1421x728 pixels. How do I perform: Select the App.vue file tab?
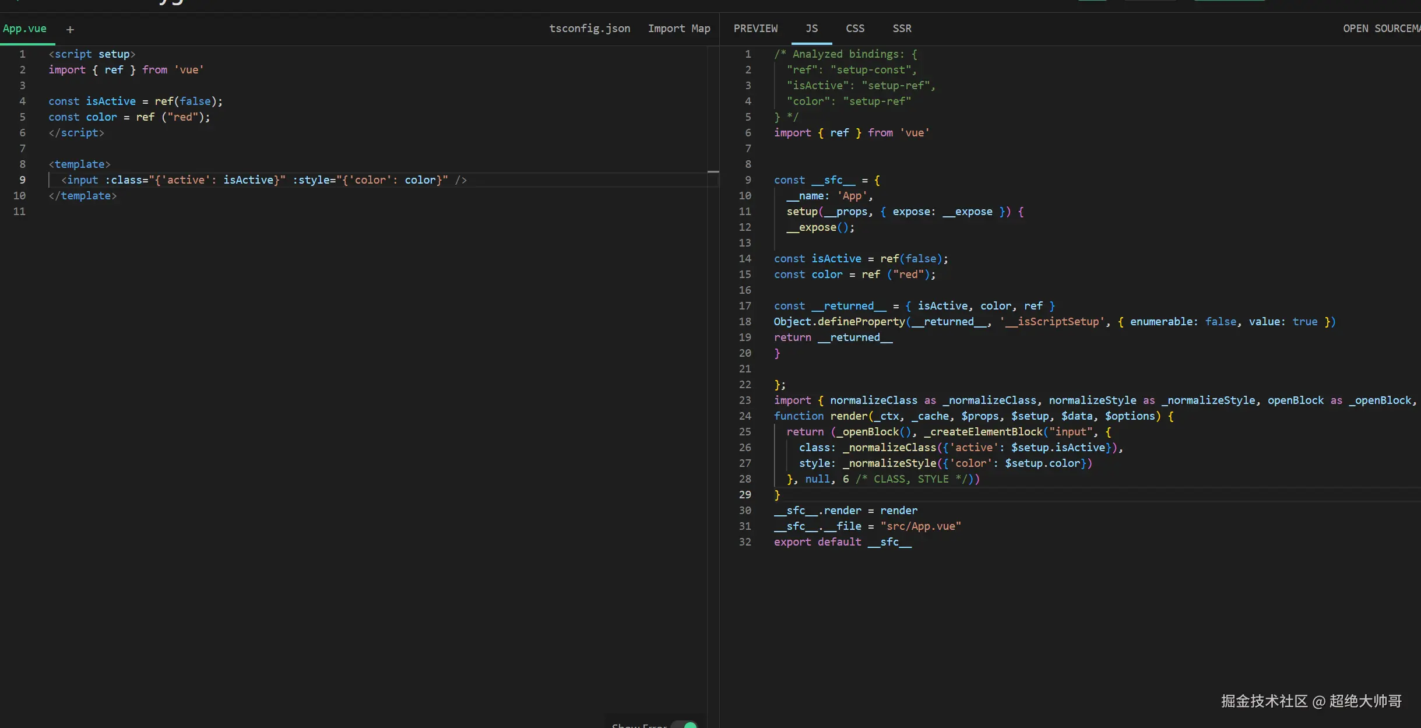[x=24, y=29]
